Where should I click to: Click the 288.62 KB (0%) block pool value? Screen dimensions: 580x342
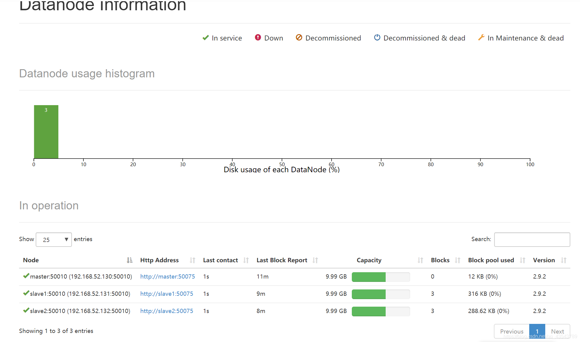pyautogui.click(x=488, y=311)
